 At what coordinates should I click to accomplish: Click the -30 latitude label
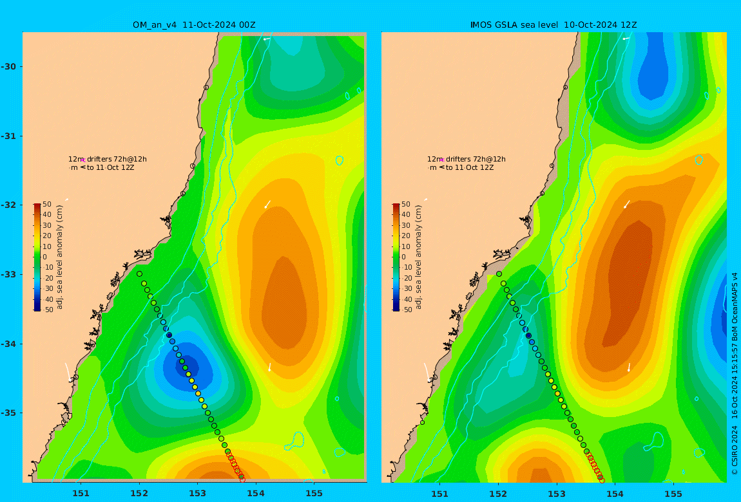tap(8, 66)
